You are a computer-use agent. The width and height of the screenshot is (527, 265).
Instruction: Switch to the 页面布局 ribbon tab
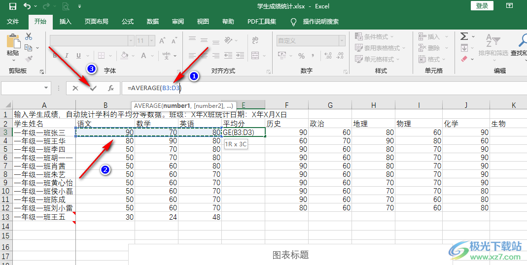tap(97, 22)
